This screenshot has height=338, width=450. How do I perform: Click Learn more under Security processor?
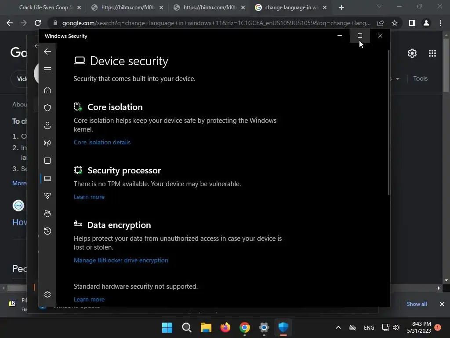point(89,197)
